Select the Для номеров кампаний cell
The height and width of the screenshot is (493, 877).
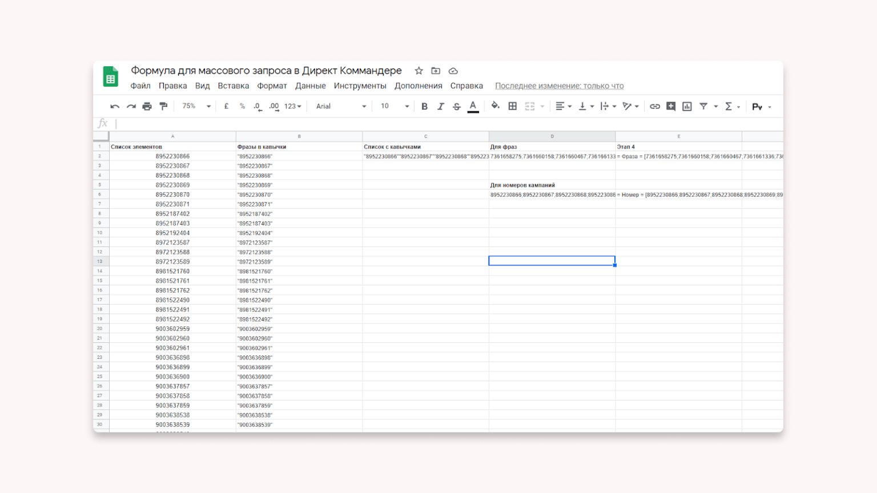click(552, 185)
